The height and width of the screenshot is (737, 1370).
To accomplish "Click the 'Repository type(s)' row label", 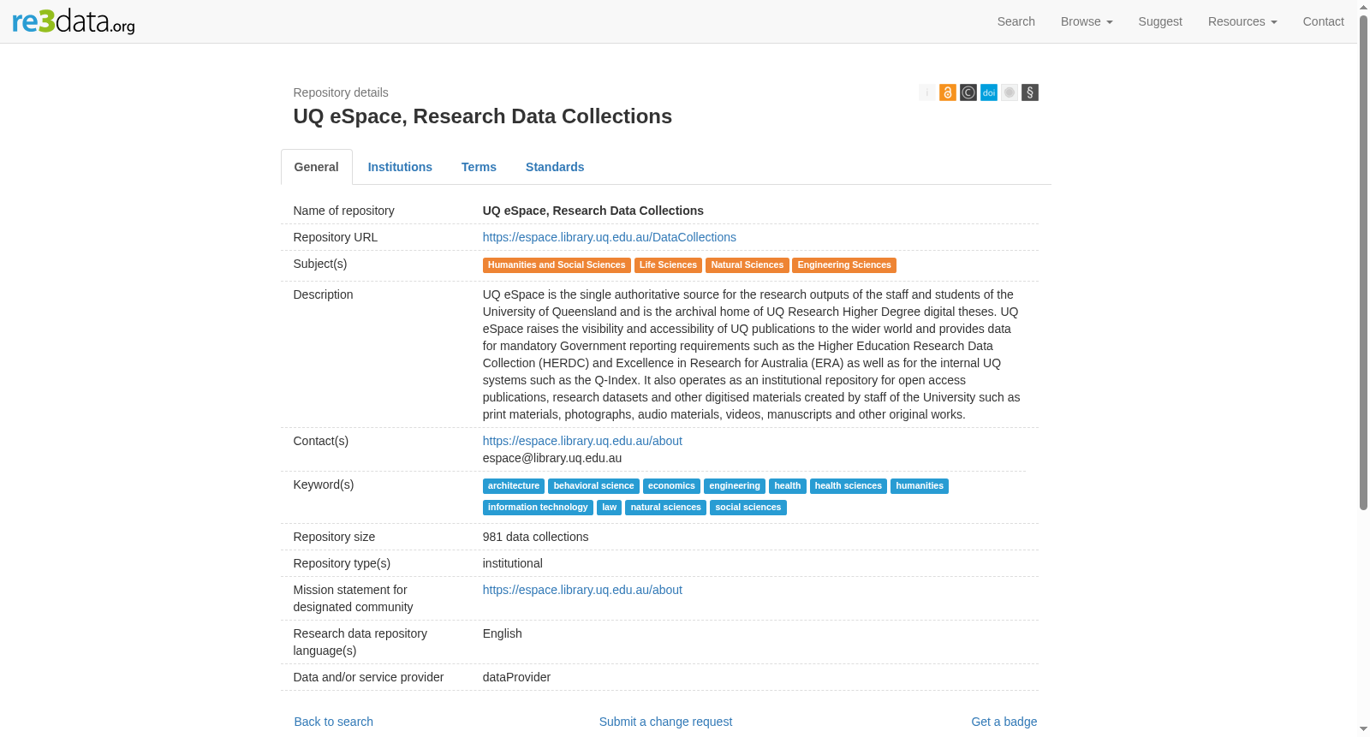I will pos(342,563).
